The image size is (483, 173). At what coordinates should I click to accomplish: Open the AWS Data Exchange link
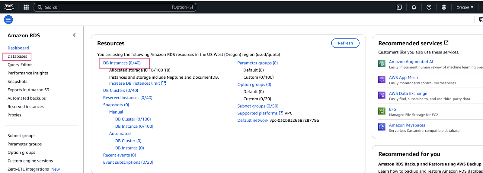point(408,93)
